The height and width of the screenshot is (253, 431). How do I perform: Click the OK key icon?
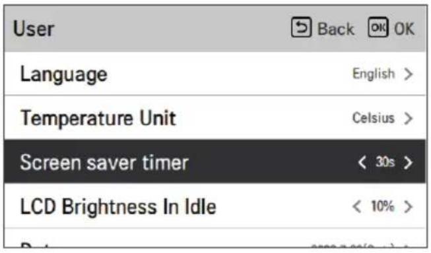pyautogui.click(x=378, y=28)
